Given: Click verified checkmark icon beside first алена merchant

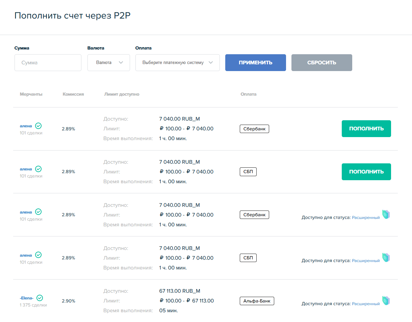Looking at the screenshot, I should [x=38, y=126].
